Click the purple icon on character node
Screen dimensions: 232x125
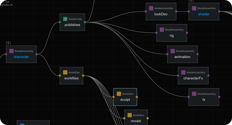[x=11, y=51]
